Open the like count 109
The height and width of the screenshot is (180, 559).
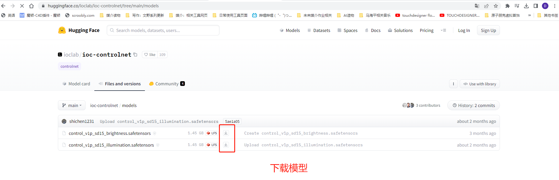click(x=162, y=55)
